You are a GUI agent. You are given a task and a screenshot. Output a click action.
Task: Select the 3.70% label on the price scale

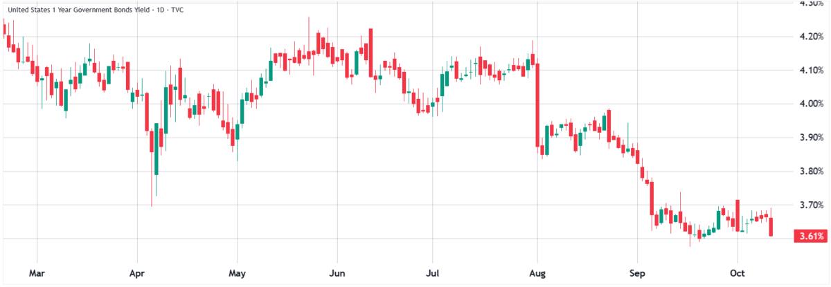[x=810, y=205]
